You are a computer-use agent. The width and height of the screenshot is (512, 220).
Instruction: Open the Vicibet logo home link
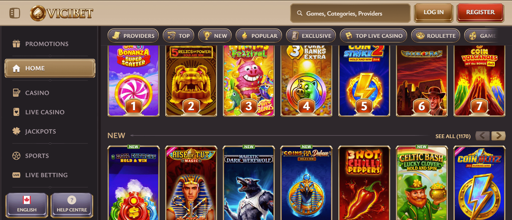(61, 13)
